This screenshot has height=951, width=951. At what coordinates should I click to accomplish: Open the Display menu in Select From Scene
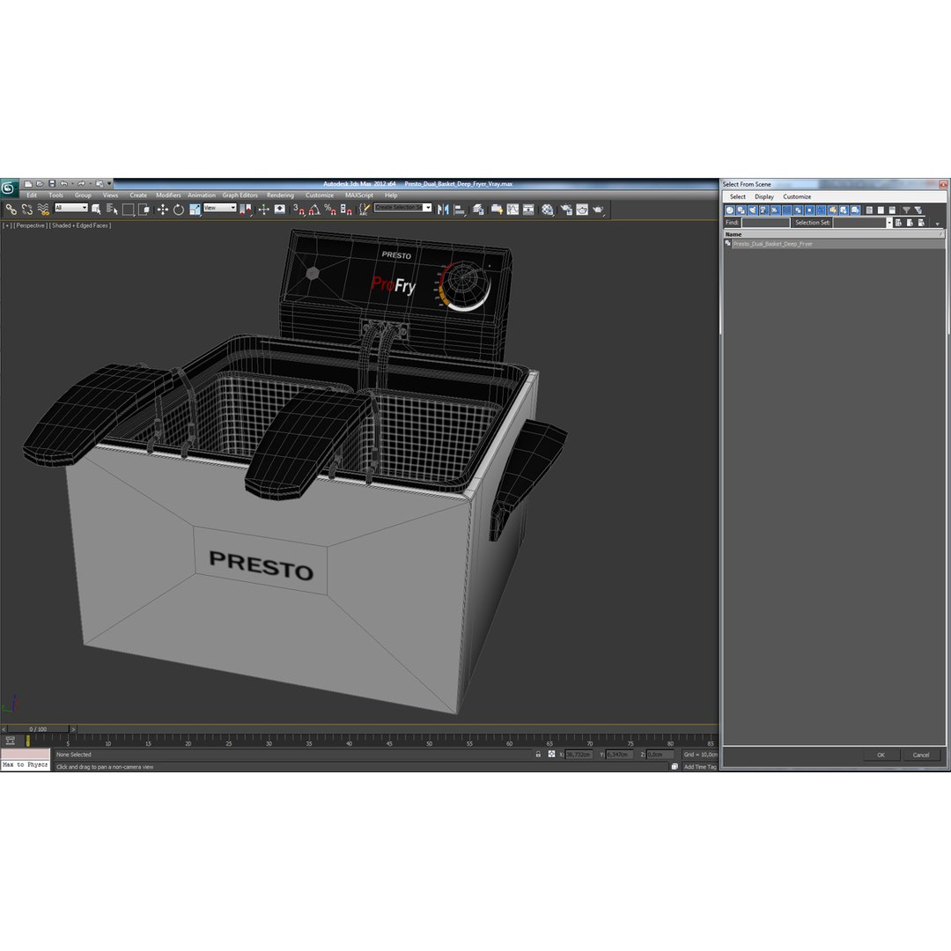[764, 196]
